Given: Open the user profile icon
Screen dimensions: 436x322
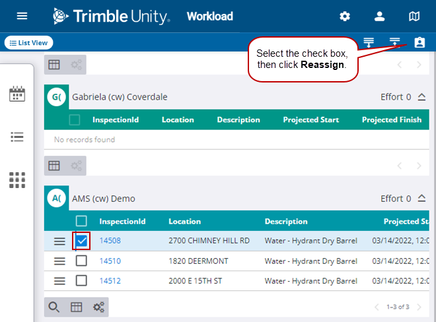Looking at the screenshot, I should 379,16.
